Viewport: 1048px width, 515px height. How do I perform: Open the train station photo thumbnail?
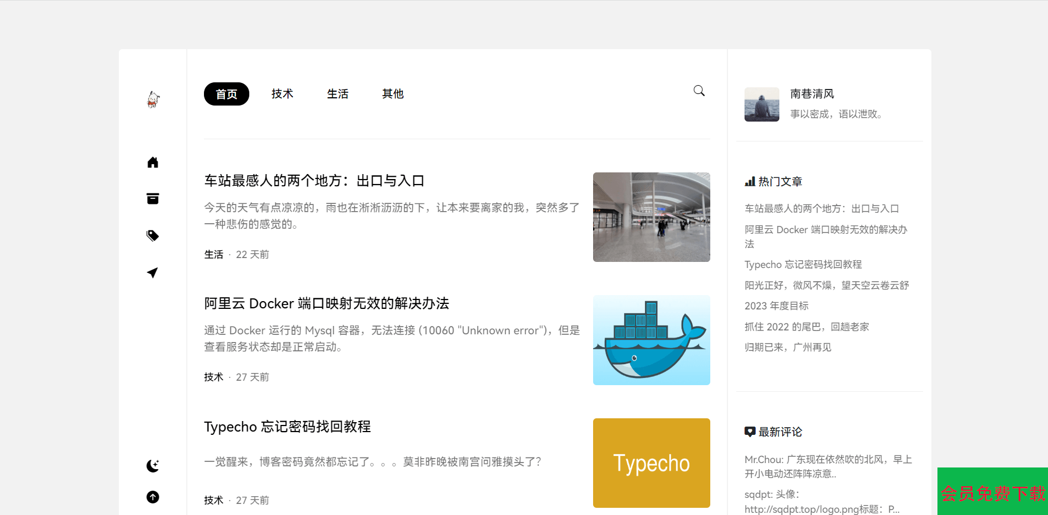651,217
